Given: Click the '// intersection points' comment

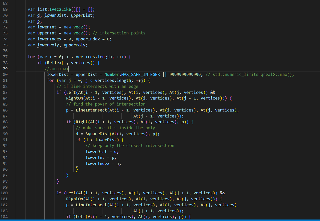Looking at the screenshot, I should coord(119,33).
